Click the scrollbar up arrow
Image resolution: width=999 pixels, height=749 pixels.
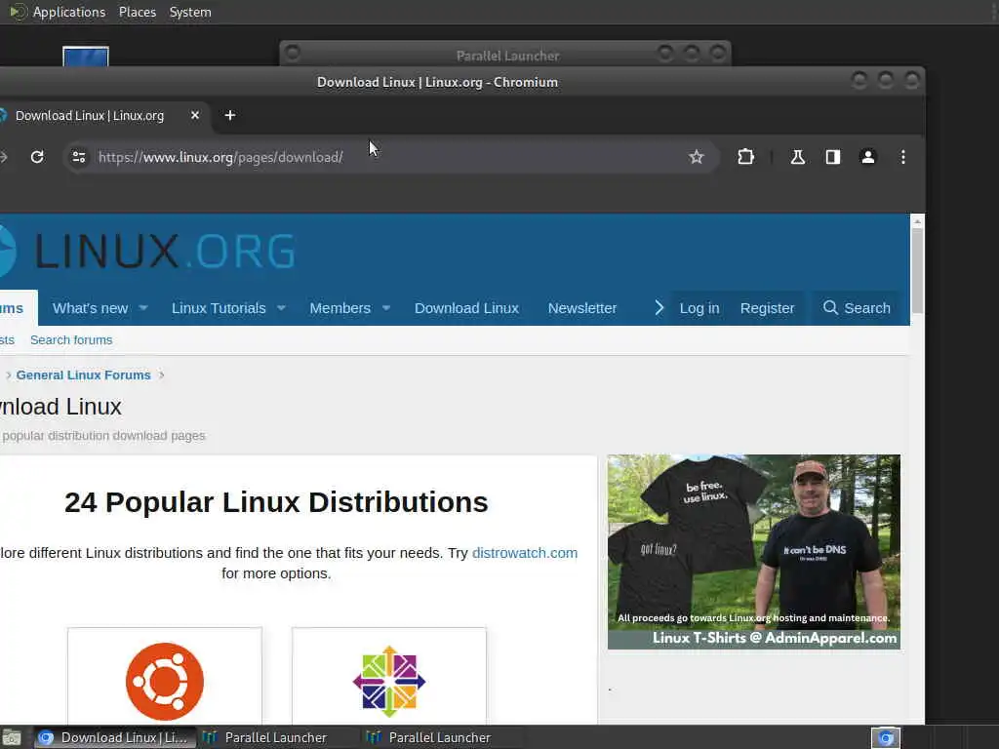coord(917,221)
